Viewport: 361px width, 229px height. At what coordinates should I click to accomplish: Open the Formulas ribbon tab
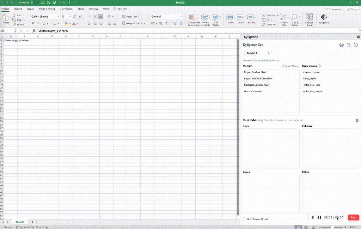[66, 9]
